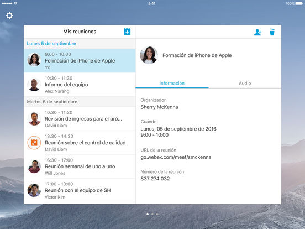The height and width of the screenshot is (229, 305).
Task: Tap Alex Narang's avatar in the list
Action: (x=34, y=85)
